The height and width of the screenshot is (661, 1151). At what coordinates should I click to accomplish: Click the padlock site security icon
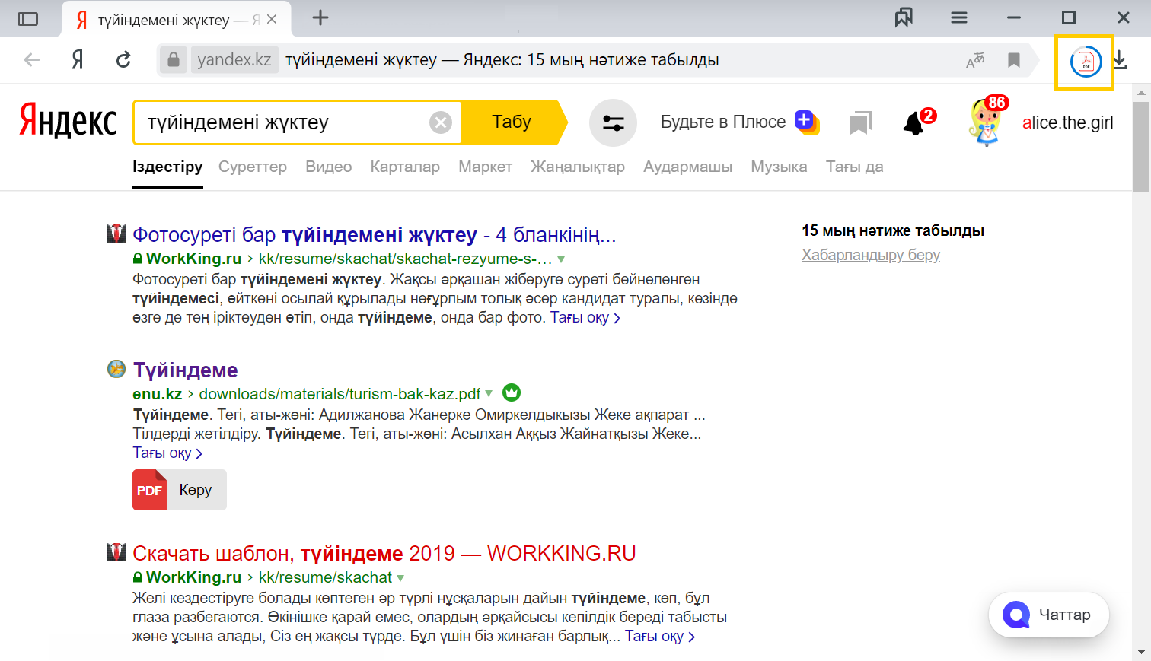174,59
